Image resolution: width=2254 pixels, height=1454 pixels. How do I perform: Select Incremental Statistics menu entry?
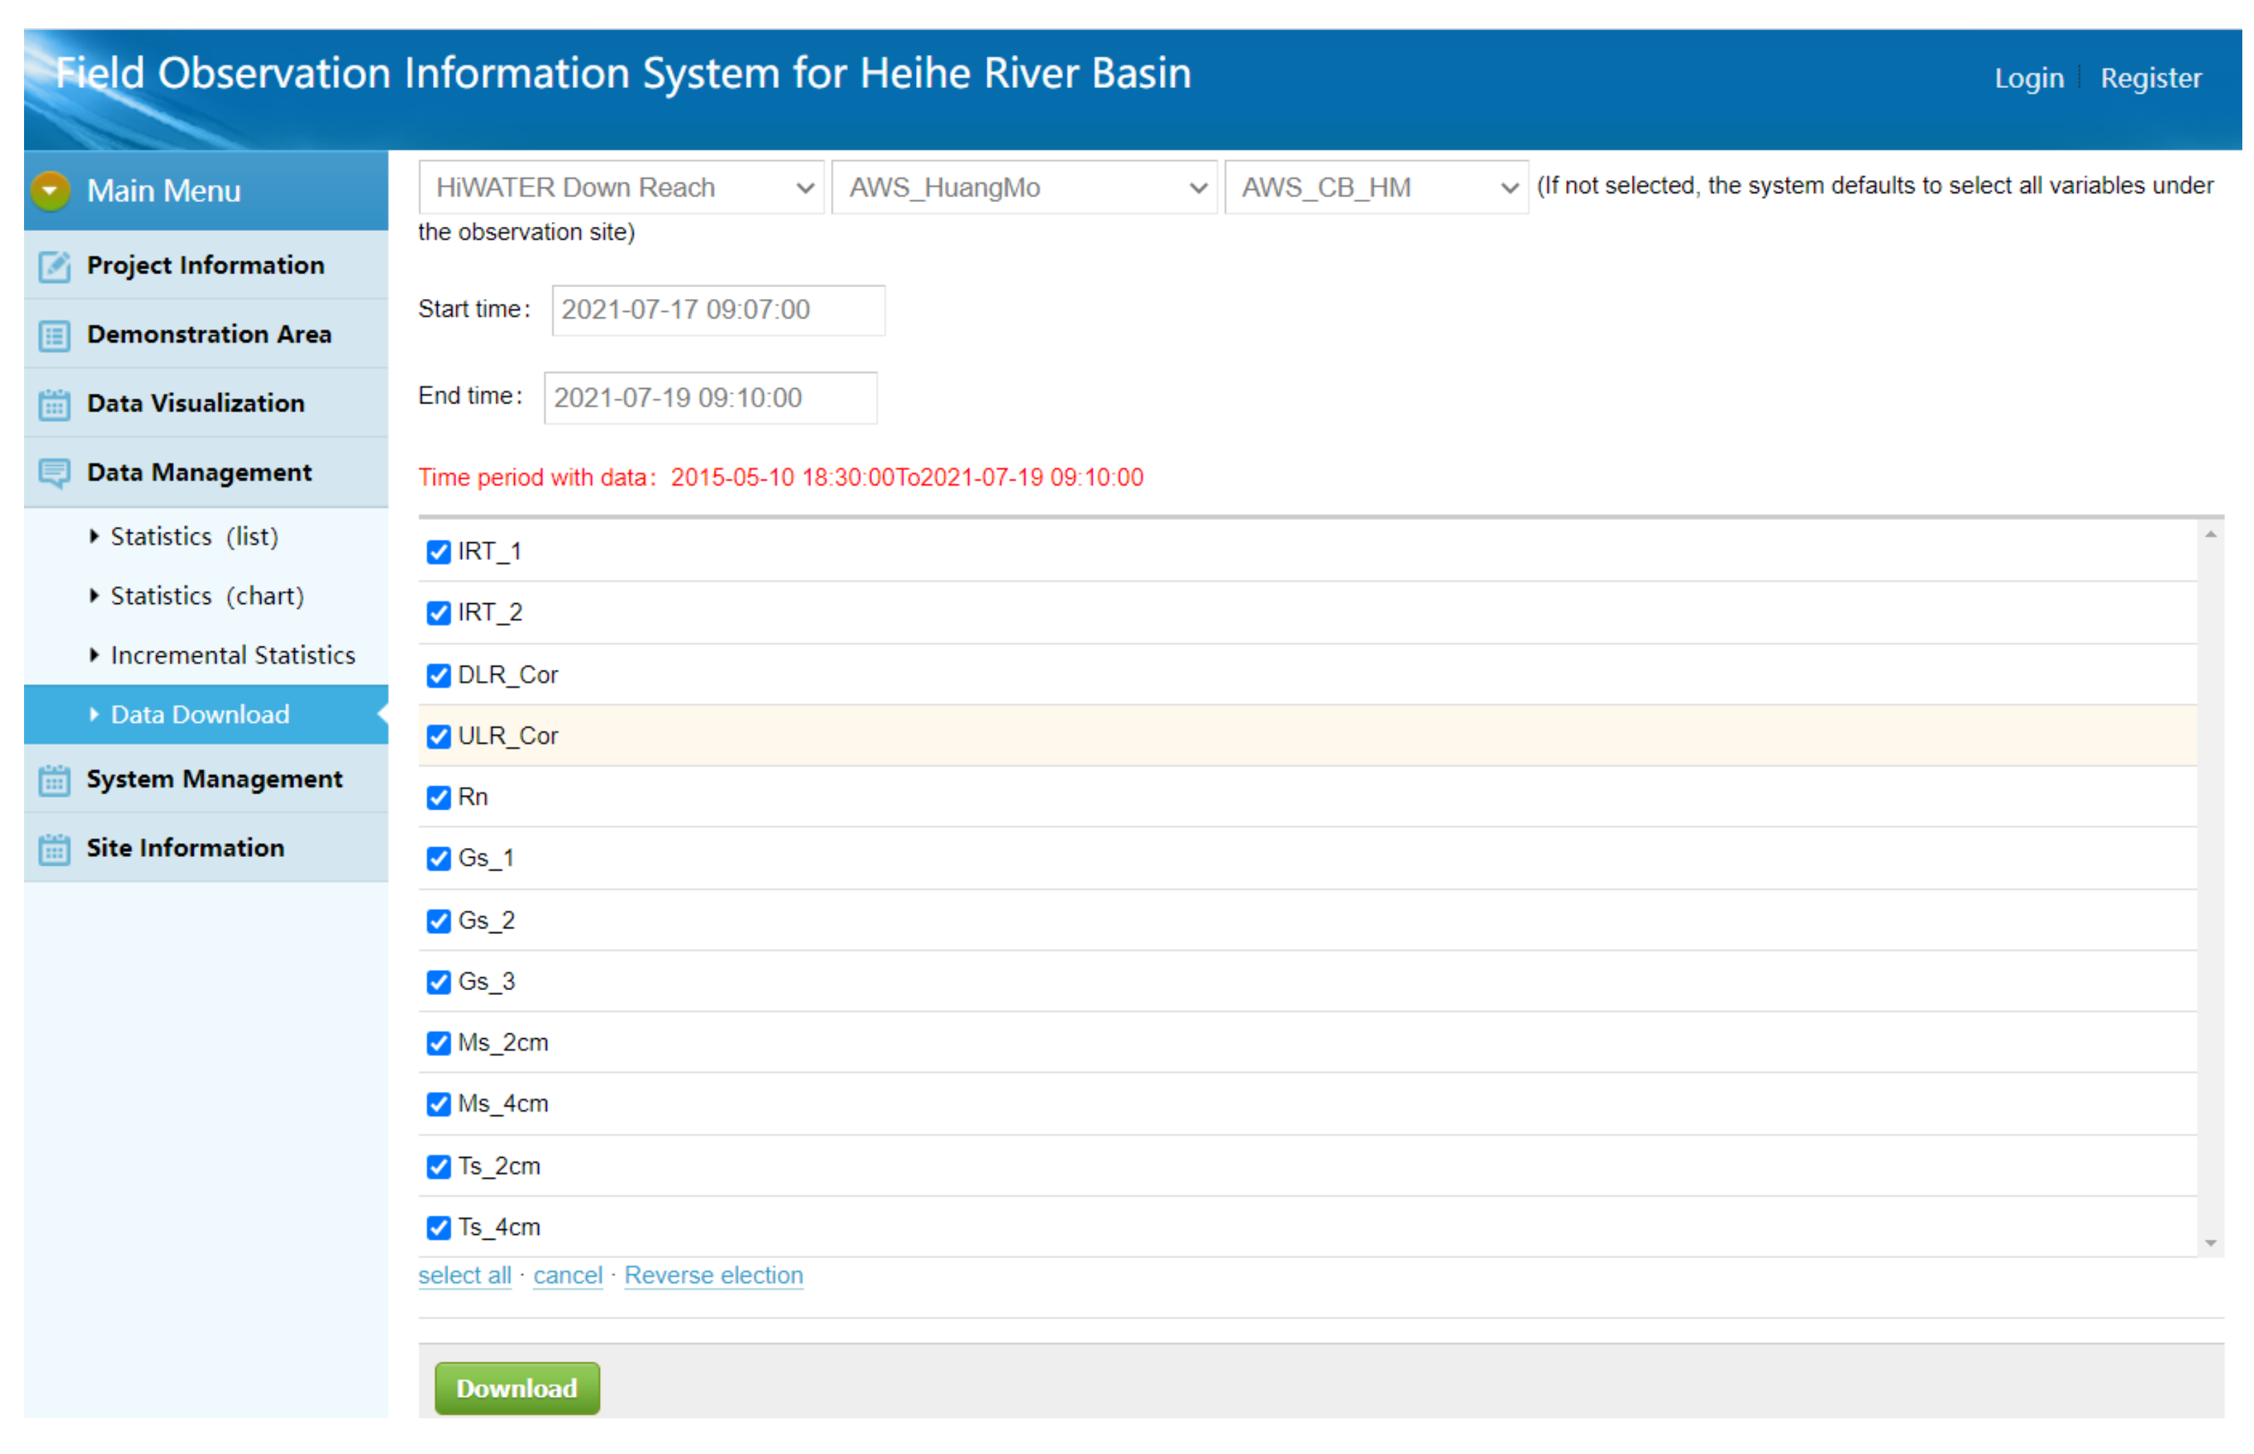(232, 656)
